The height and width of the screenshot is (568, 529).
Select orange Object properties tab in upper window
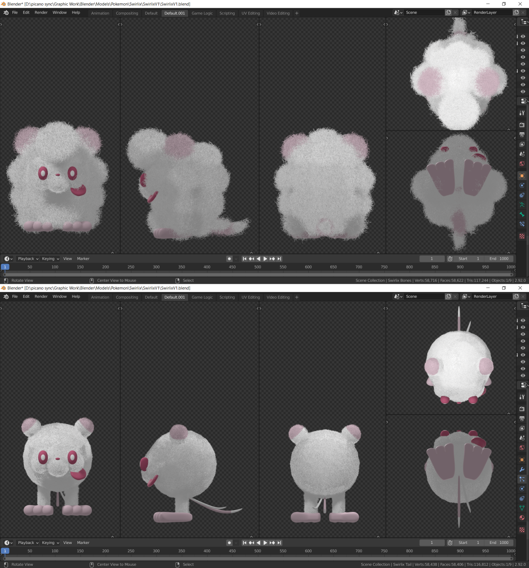pyautogui.click(x=522, y=176)
